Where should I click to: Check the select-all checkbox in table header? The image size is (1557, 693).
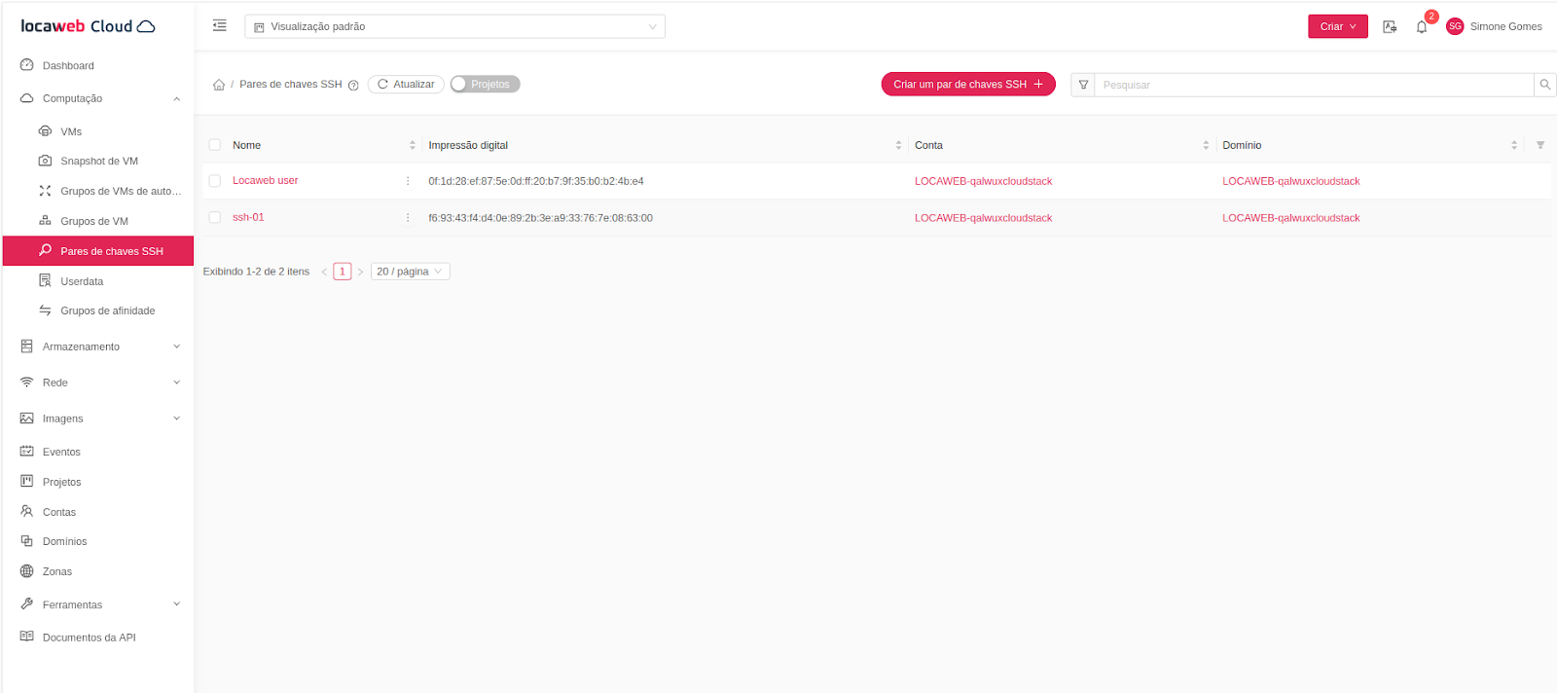coord(215,145)
